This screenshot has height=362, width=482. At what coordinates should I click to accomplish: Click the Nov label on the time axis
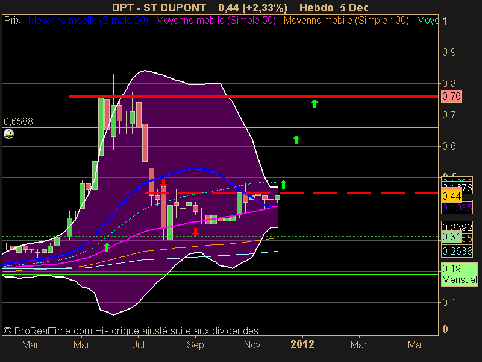(x=252, y=345)
